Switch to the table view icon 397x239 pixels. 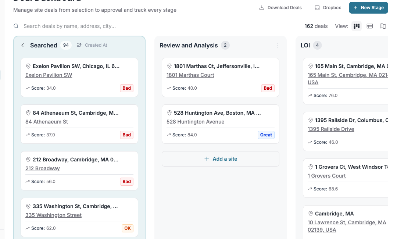point(369,26)
